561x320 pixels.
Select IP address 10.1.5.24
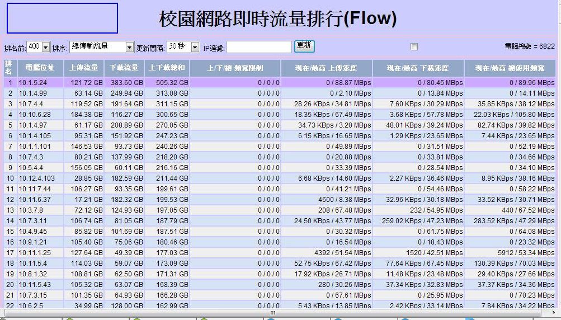(32, 83)
